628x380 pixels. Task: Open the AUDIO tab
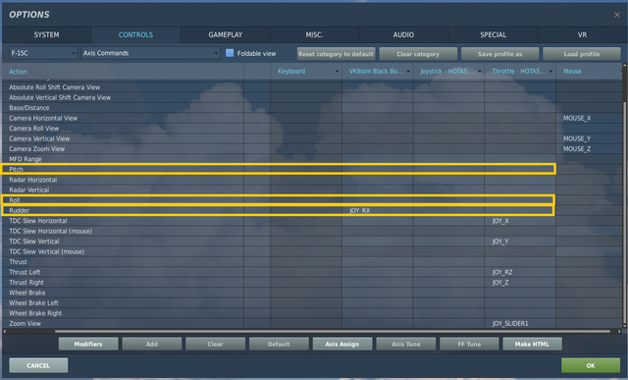403,35
